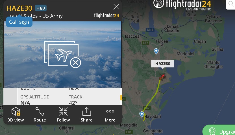Click the map pin near Năvodari
235x135 pixels.
pos(142,114)
